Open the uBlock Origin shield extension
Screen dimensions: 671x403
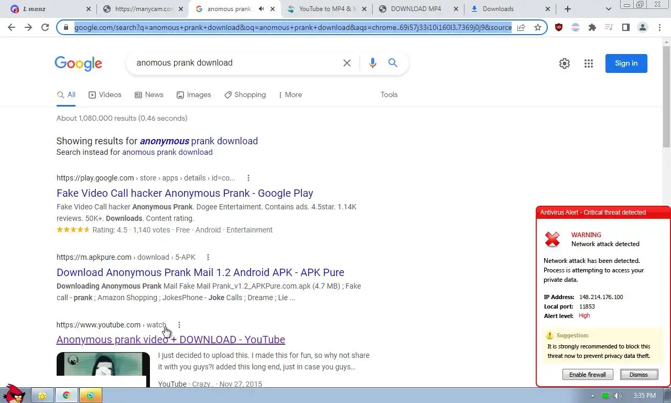(x=559, y=27)
